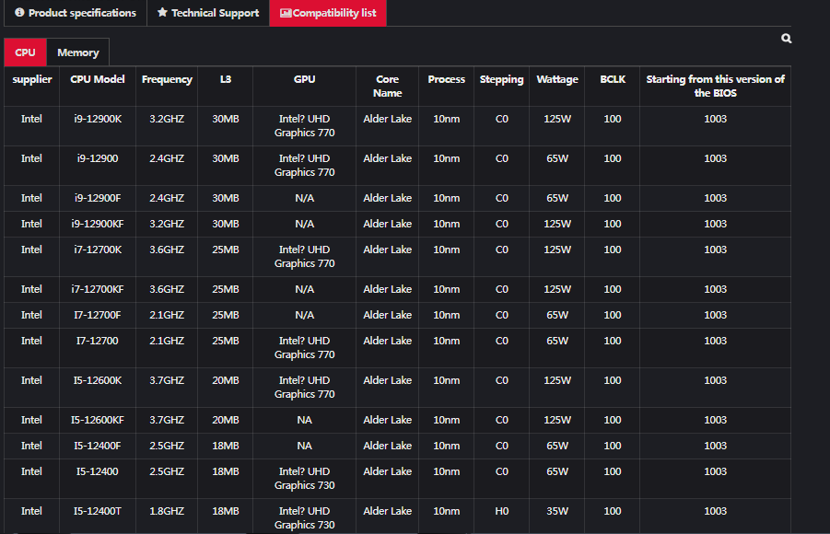Viewport: 830px width, 534px height.
Task: Select the Compatibility list tab
Action: pos(328,13)
